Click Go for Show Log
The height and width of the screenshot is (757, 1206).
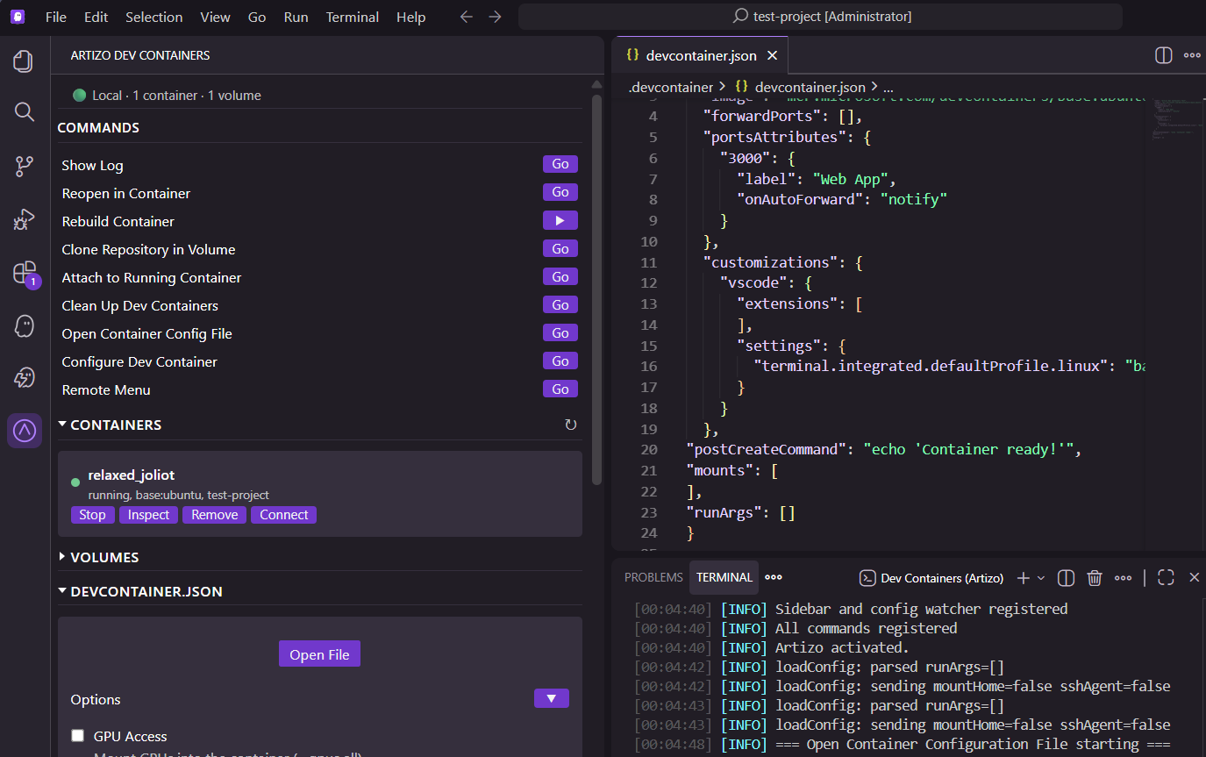560,164
